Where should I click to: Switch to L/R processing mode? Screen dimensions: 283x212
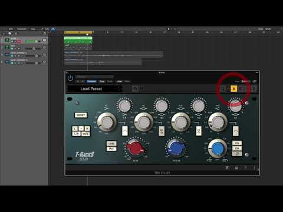76,134
